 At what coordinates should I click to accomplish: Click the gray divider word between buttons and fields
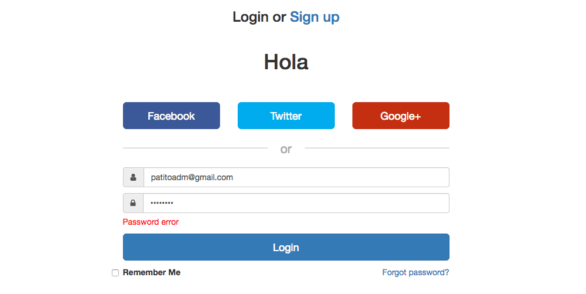[286, 149]
